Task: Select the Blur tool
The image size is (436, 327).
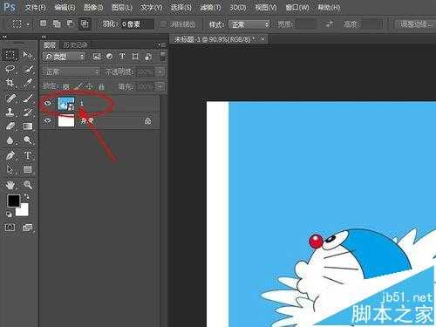Action: coord(10,140)
